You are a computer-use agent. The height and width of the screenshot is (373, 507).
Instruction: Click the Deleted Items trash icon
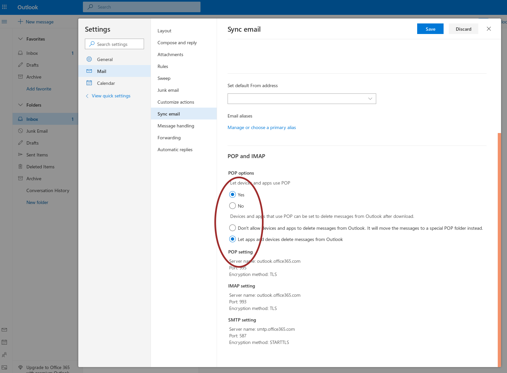pos(20,166)
